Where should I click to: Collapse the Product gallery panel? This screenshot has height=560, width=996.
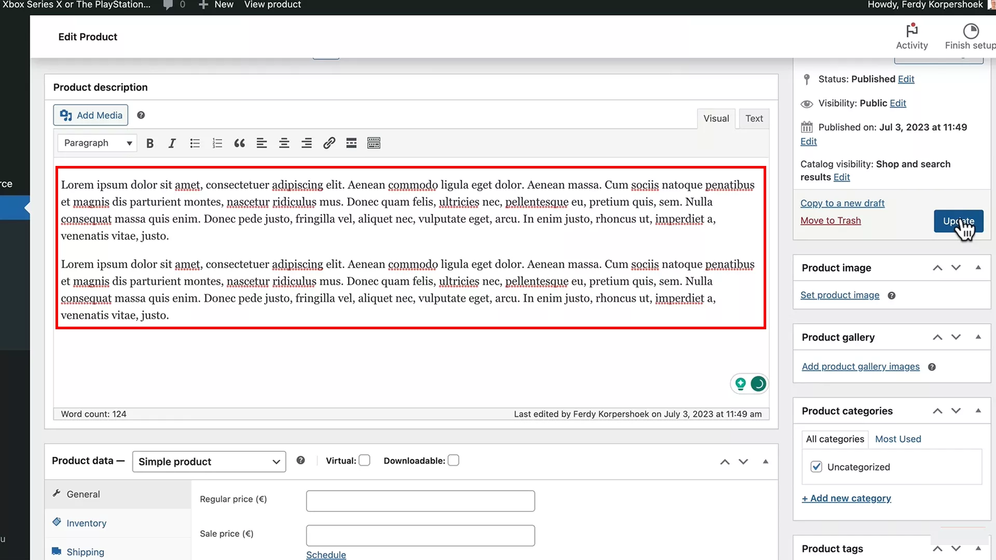click(x=978, y=337)
